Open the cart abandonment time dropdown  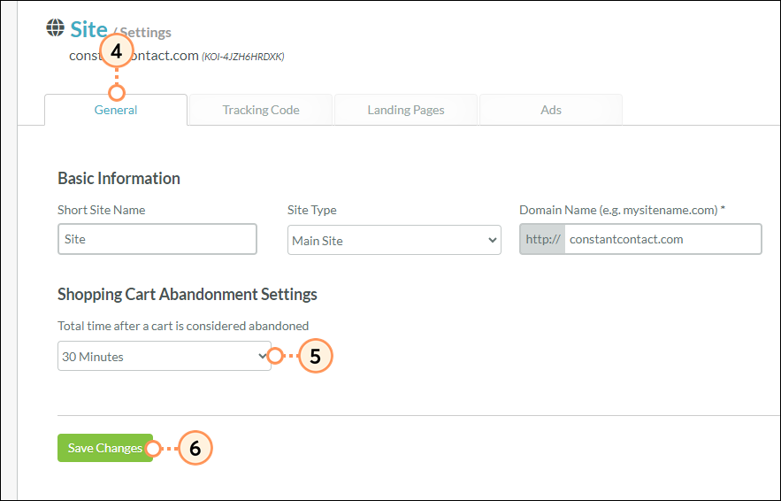[x=165, y=356]
